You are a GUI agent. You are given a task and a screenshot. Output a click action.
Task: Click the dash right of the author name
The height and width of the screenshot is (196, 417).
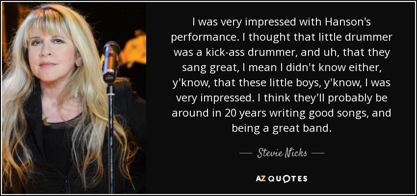tap(317, 153)
